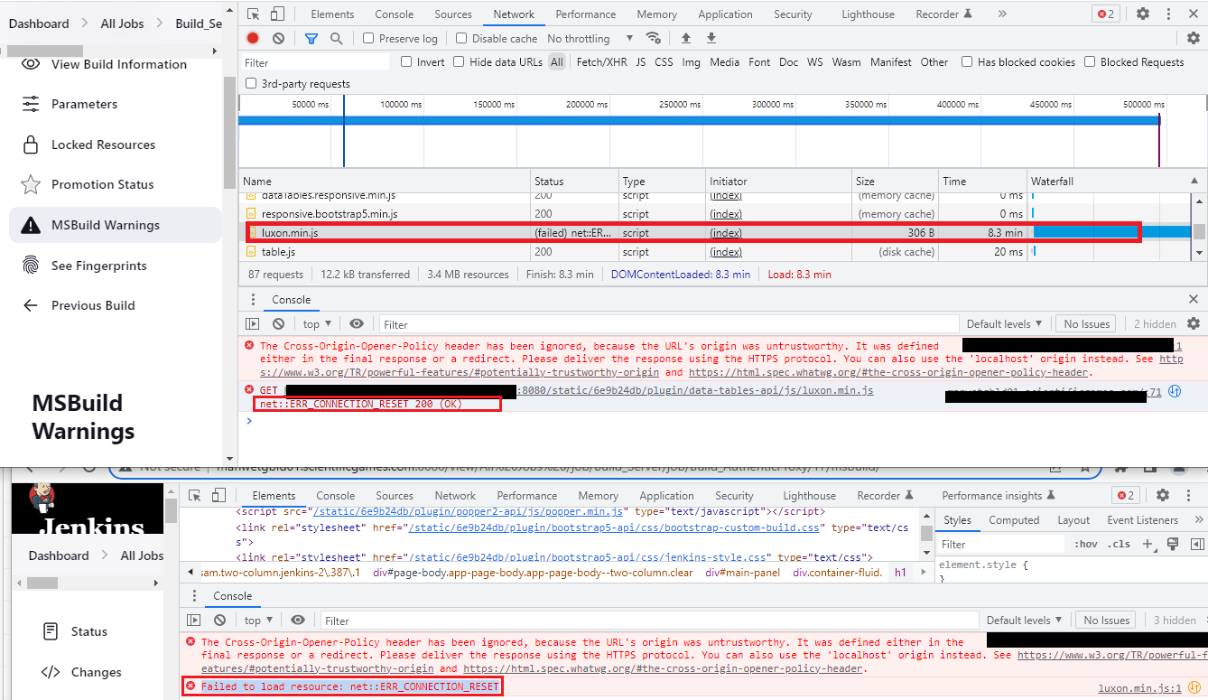Check 3rd-party requests checkbox
This screenshot has height=700, width=1208.
[251, 83]
